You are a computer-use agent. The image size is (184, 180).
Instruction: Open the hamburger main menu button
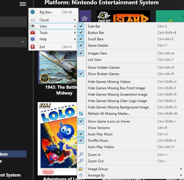[23, 4]
